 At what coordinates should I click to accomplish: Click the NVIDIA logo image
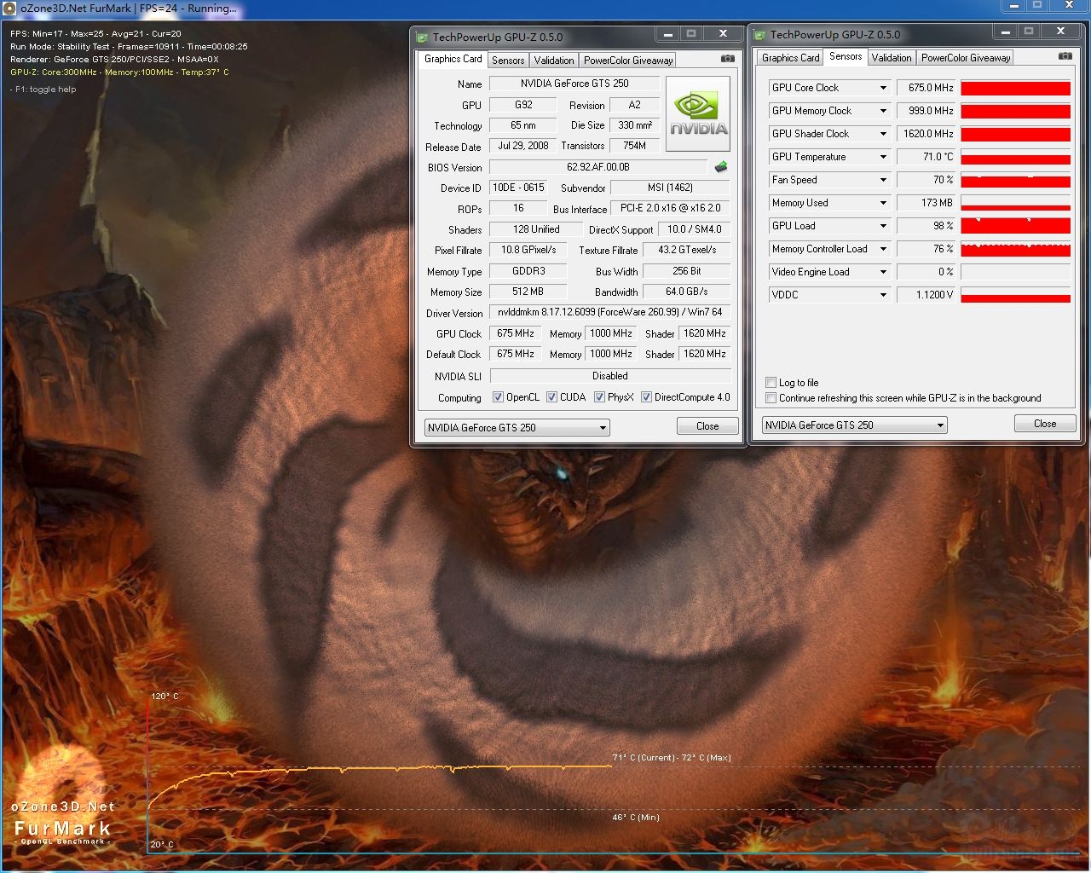[698, 114]
